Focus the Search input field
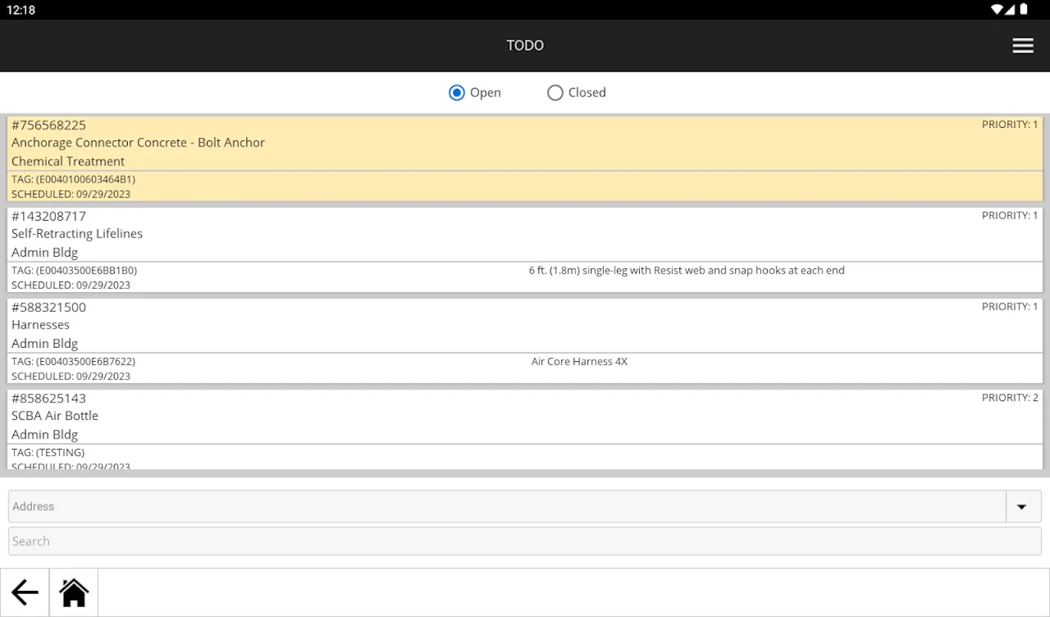This screenshot has height=617, width=1050. pos(524,542)
